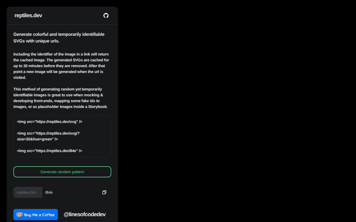Generate a random pattern
356x222 pixels.
(62, 172)
